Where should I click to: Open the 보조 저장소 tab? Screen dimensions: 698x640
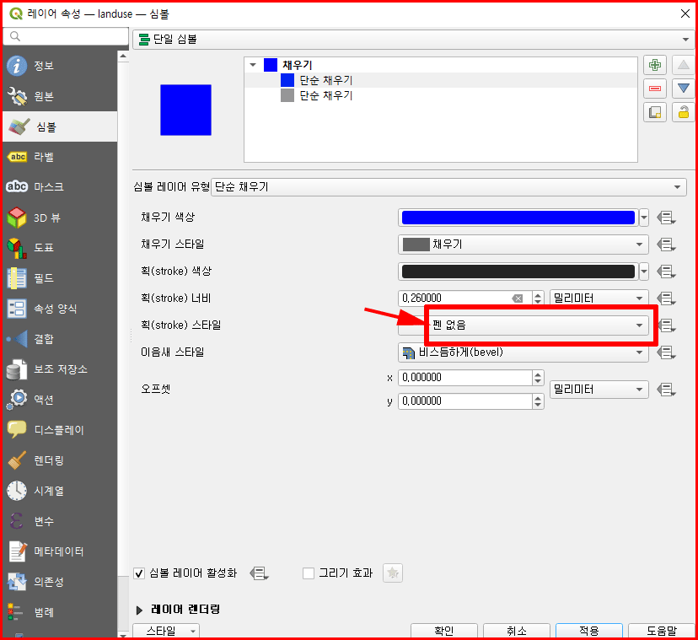pyautogui.click(x=60, y=369)
